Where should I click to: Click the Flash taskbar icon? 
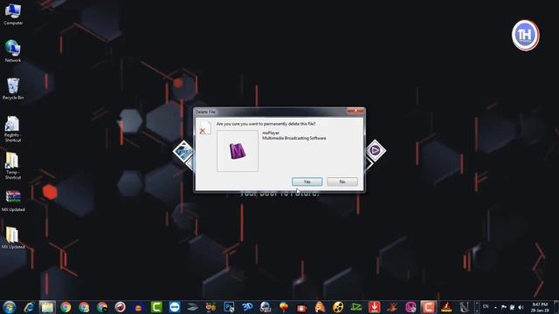[446, 307]
